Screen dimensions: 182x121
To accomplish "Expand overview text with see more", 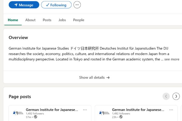I will 172,59.
